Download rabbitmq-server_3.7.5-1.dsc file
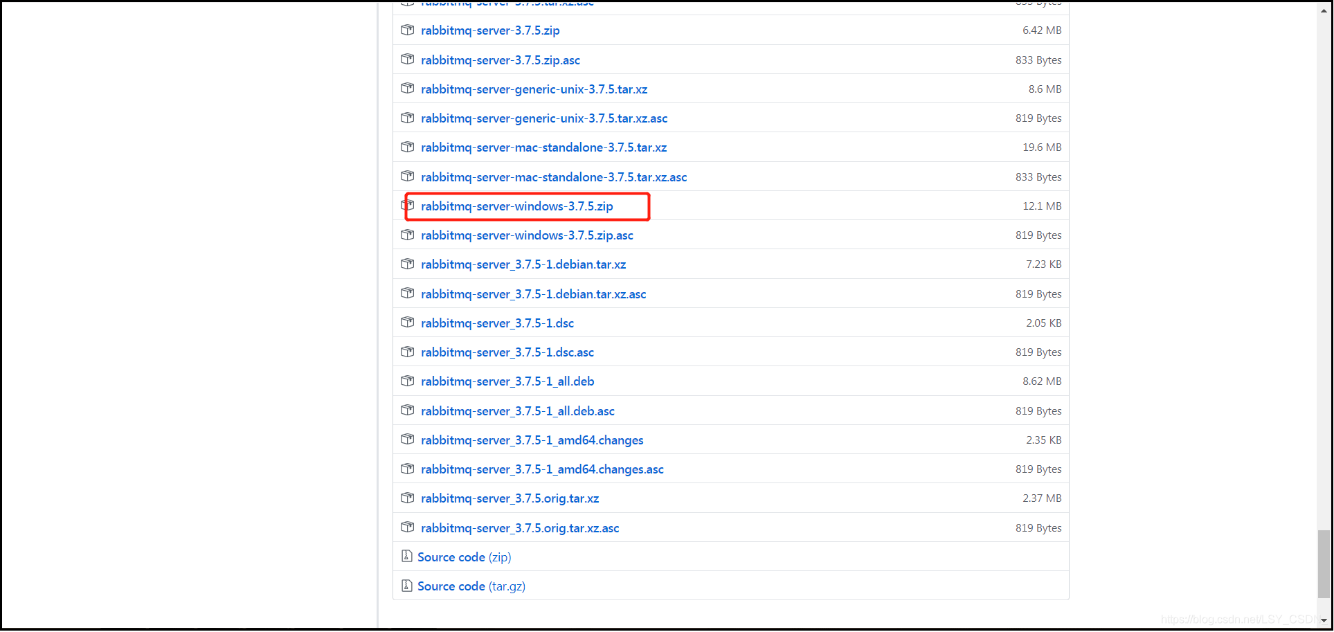 point(497,323)
